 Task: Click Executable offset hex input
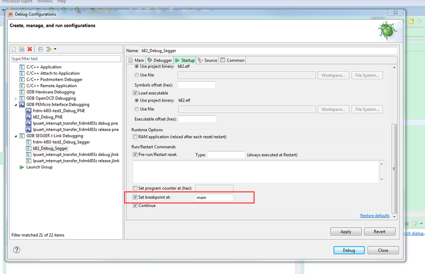point(197,119)
